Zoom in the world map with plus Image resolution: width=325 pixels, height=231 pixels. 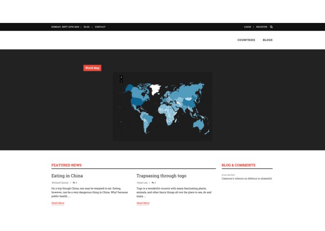[121, 77]
